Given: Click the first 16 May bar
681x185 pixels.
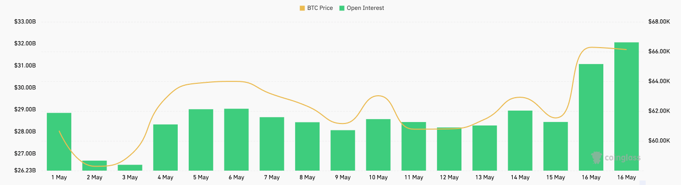Looking at the screenshot, I should tap(591, 118).
